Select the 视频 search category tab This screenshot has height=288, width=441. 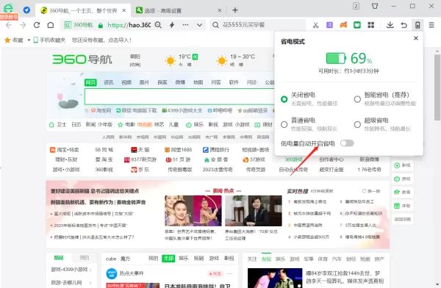[126, 82]
